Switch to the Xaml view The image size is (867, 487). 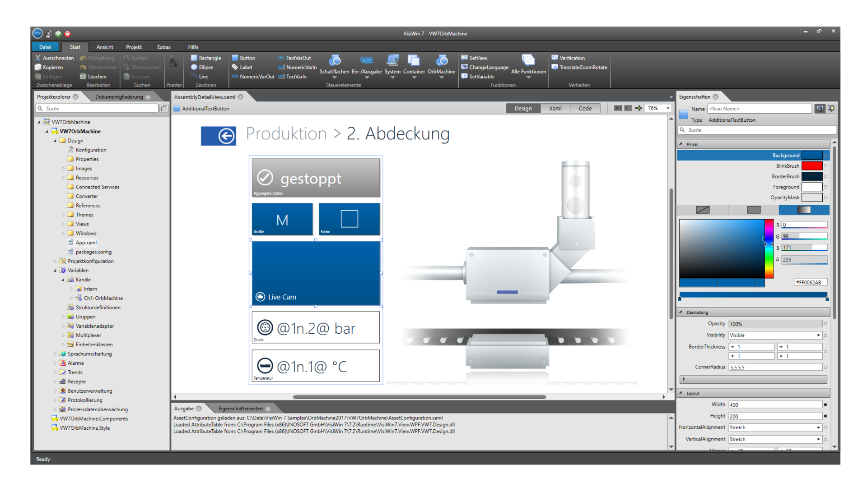point(555,108)
